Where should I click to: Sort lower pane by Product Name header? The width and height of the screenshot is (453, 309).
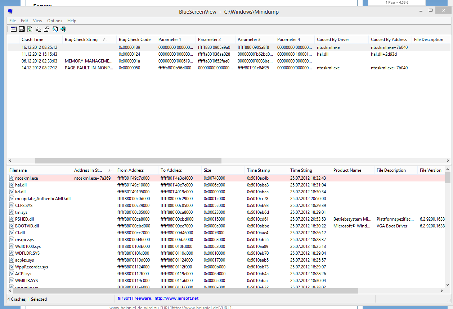click(x=353, y=170)
